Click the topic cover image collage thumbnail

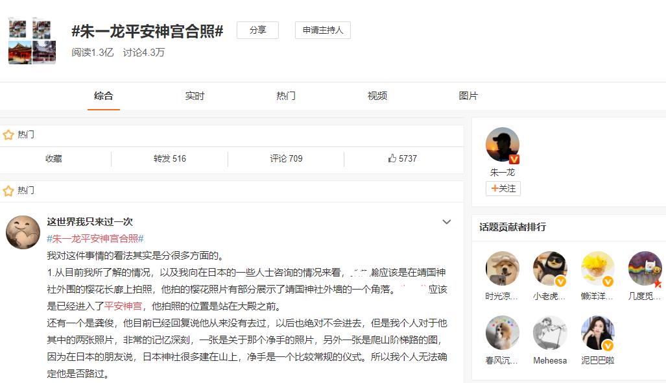click(x=32, y=41)
